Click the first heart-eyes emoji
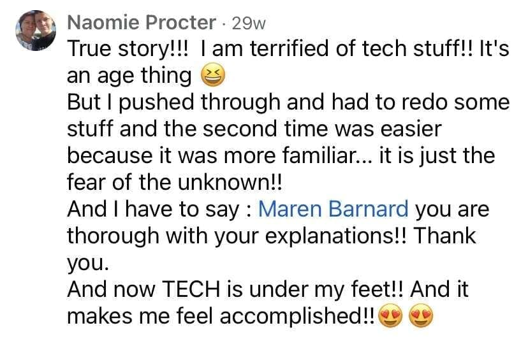This screenshot has height=337, width=528. tap(391, 316)
